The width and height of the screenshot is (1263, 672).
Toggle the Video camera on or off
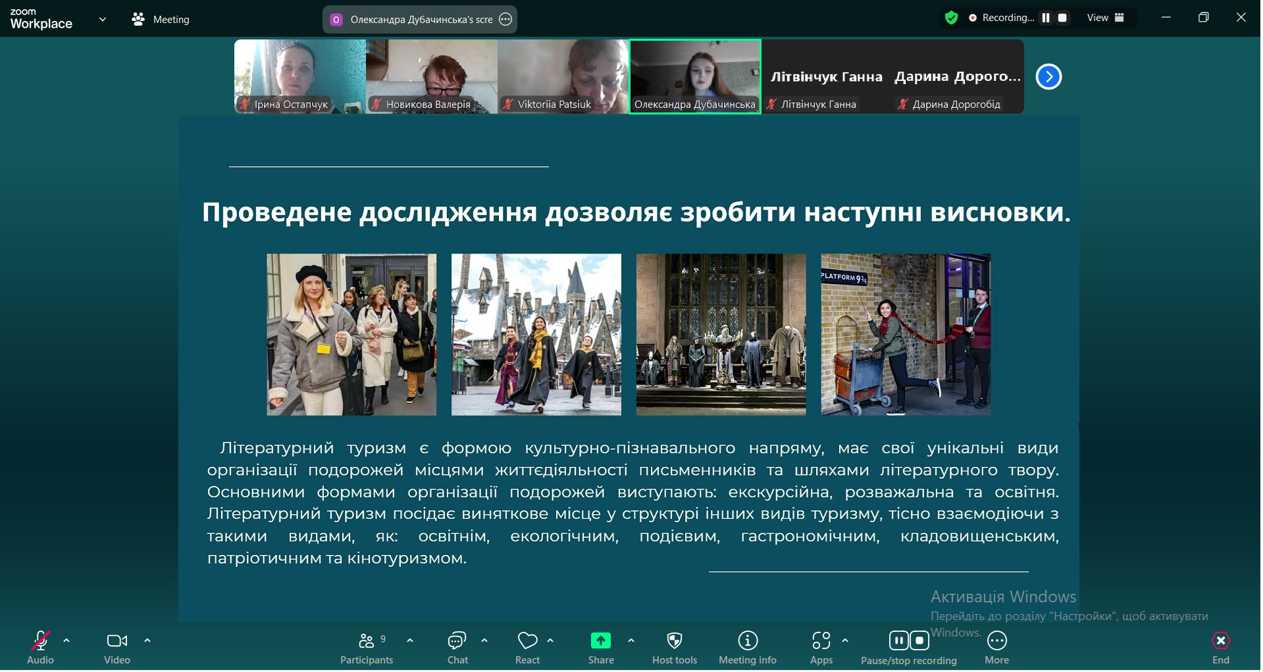tap(117, 642)
